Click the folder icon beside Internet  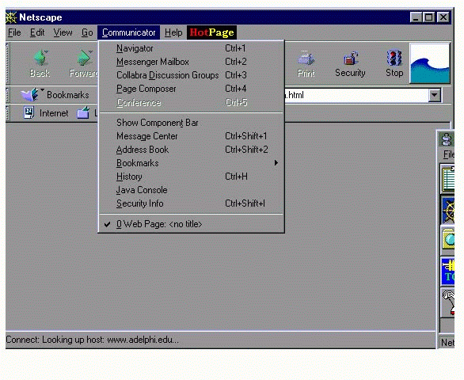[83, 112]
